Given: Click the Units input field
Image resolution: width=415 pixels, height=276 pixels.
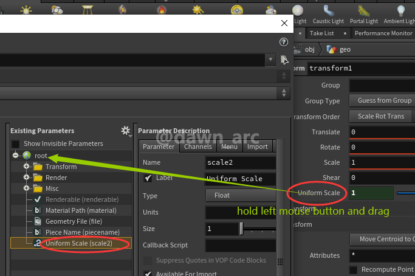Looking at the screenshot, I should coord(241,212).
